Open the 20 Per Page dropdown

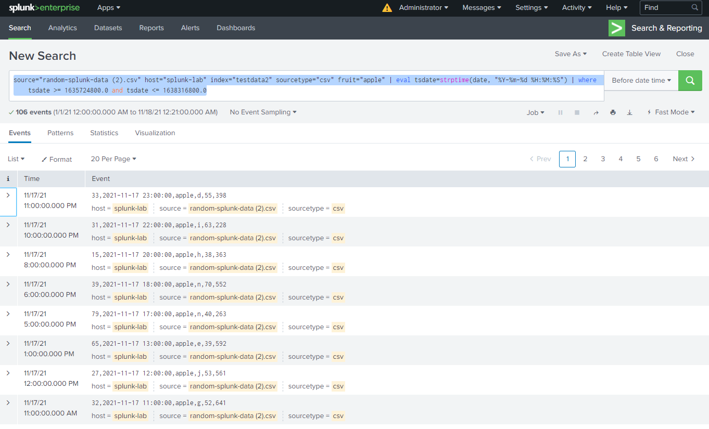[x=113, y=159]
